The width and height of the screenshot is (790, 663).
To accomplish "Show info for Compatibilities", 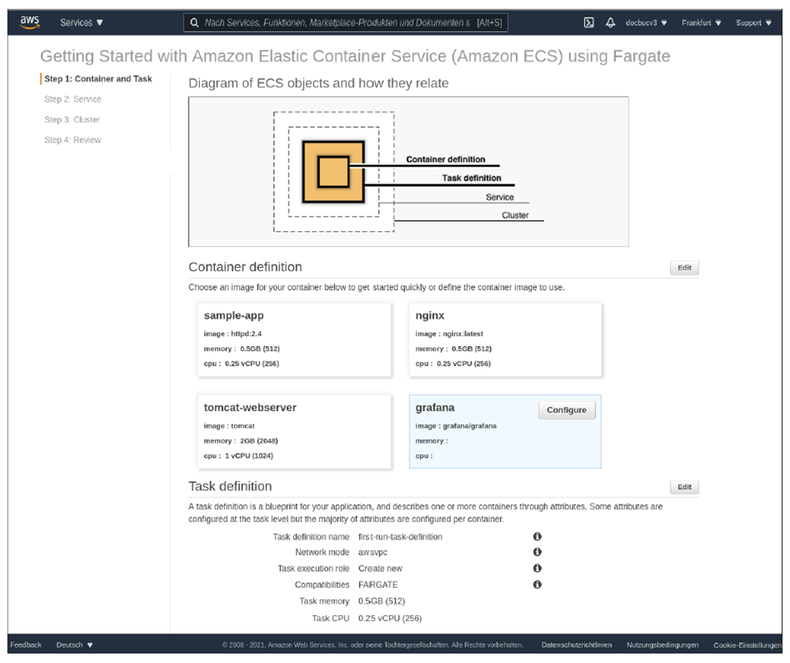I will [537, 585].
